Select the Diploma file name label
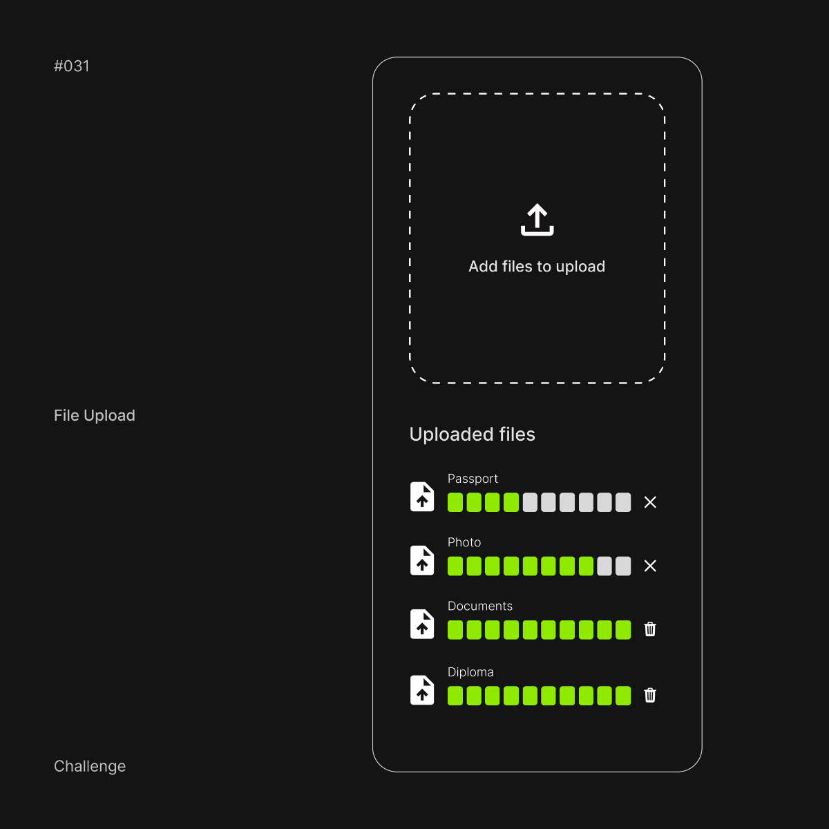The image size is (829, 829). pos(470,672)
